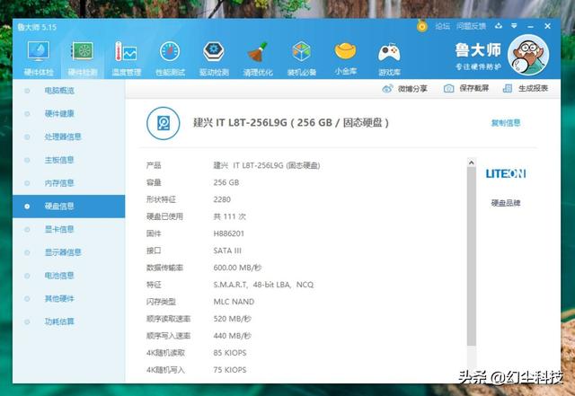
Task: Select 硬件健康 in sidebar
Action: pyautogui.click(x=68, y=114)
